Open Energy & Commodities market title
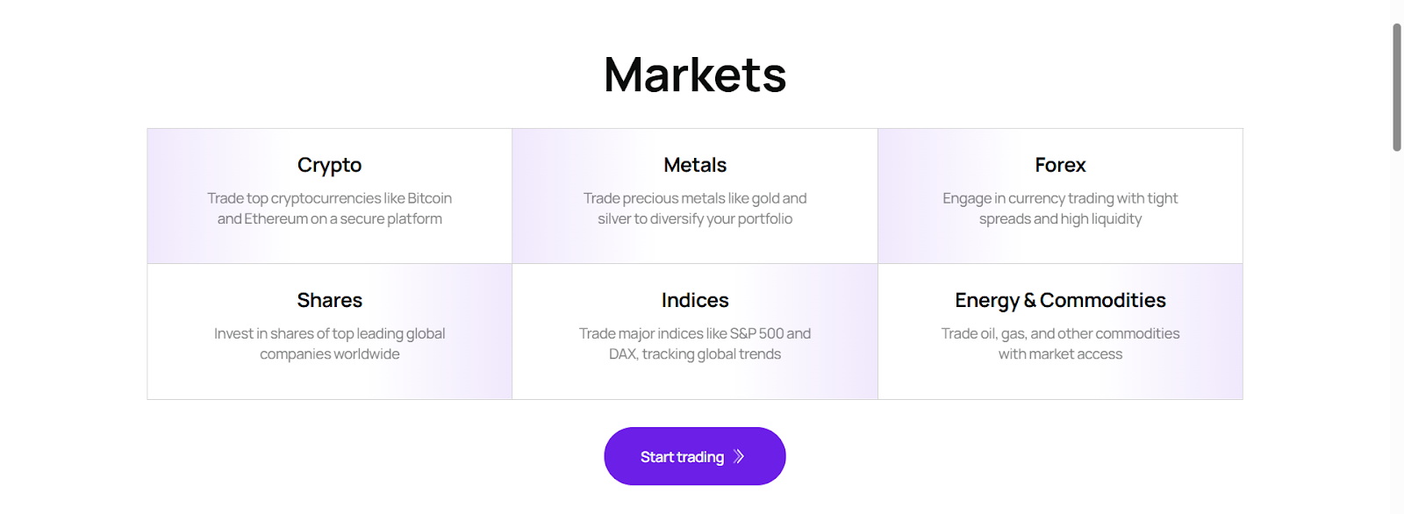Image resolution: width=1404 pixels, height=514 pixels. [x=1060, y=300]
